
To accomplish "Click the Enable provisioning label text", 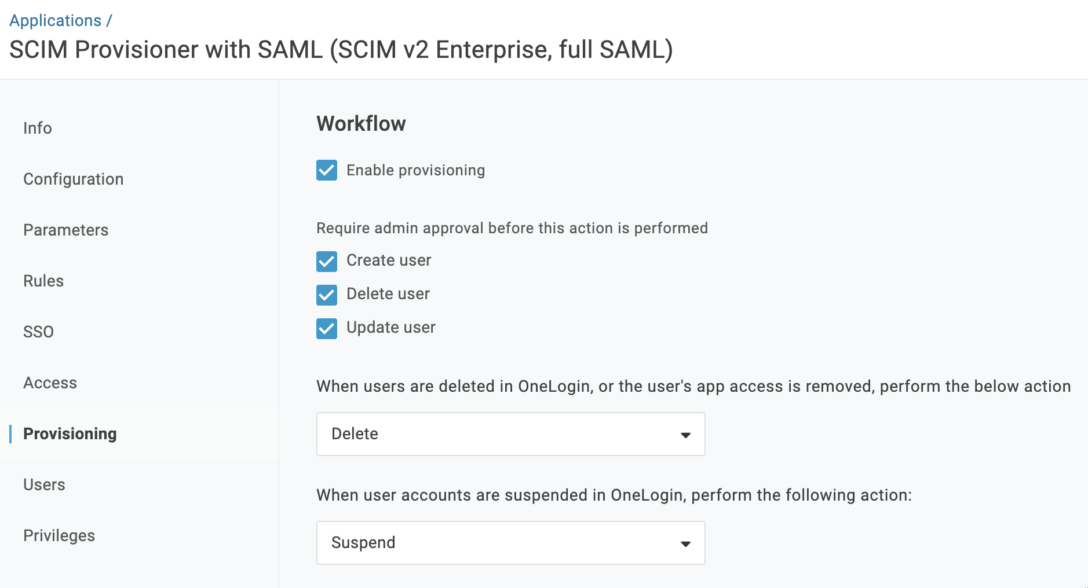I will point(415,170).
